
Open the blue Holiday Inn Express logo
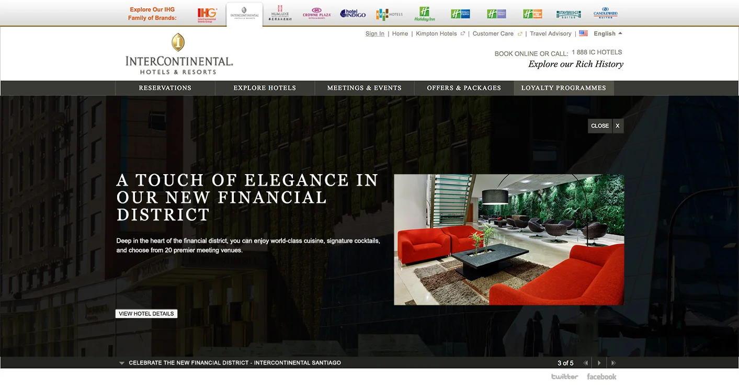pos(460,14)
